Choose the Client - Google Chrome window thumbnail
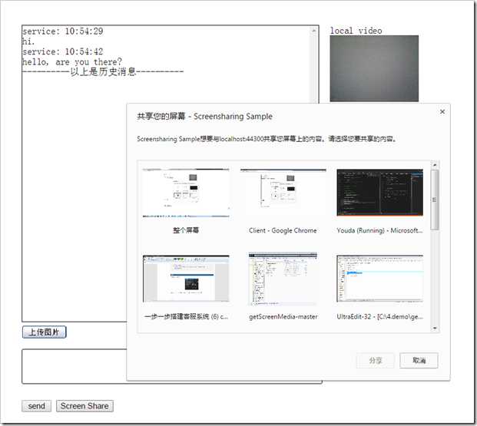The height and width of the screenshot is (426, 477). [x=283, y=193]
